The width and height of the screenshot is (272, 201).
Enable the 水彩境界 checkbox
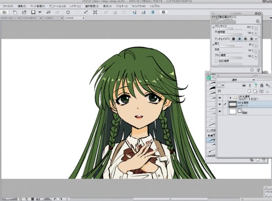click(216, 61)
